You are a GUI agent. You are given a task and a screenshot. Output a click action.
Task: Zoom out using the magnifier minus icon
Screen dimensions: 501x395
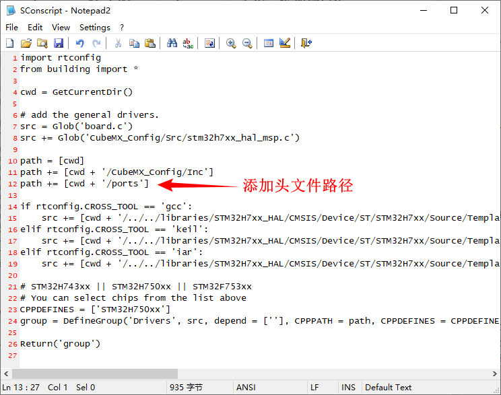(x=247, y=43)
